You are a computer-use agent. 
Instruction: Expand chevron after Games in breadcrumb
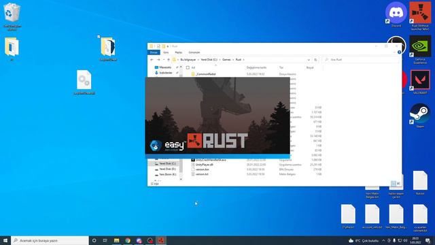[x=233, y=60]
